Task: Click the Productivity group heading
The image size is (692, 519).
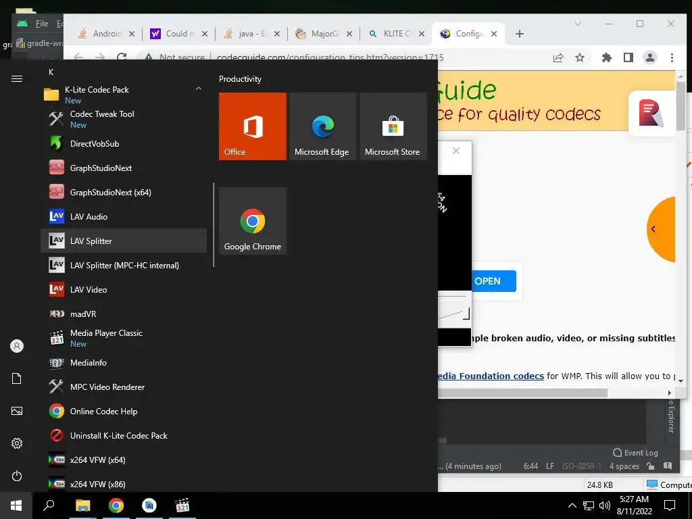Action: click(x=240, y=79)
